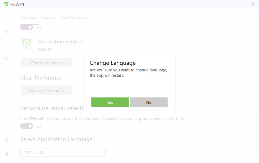The height and width of the screenshot is (163, 259).
Task: Click the PureVPN shield icon beside Application Version
Action: (x=26, y=45)
